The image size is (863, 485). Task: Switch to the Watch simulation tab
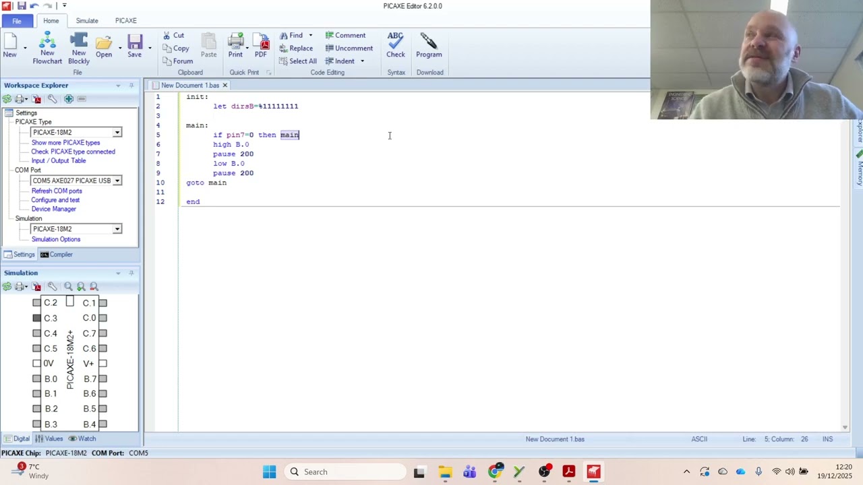[82, 439]
